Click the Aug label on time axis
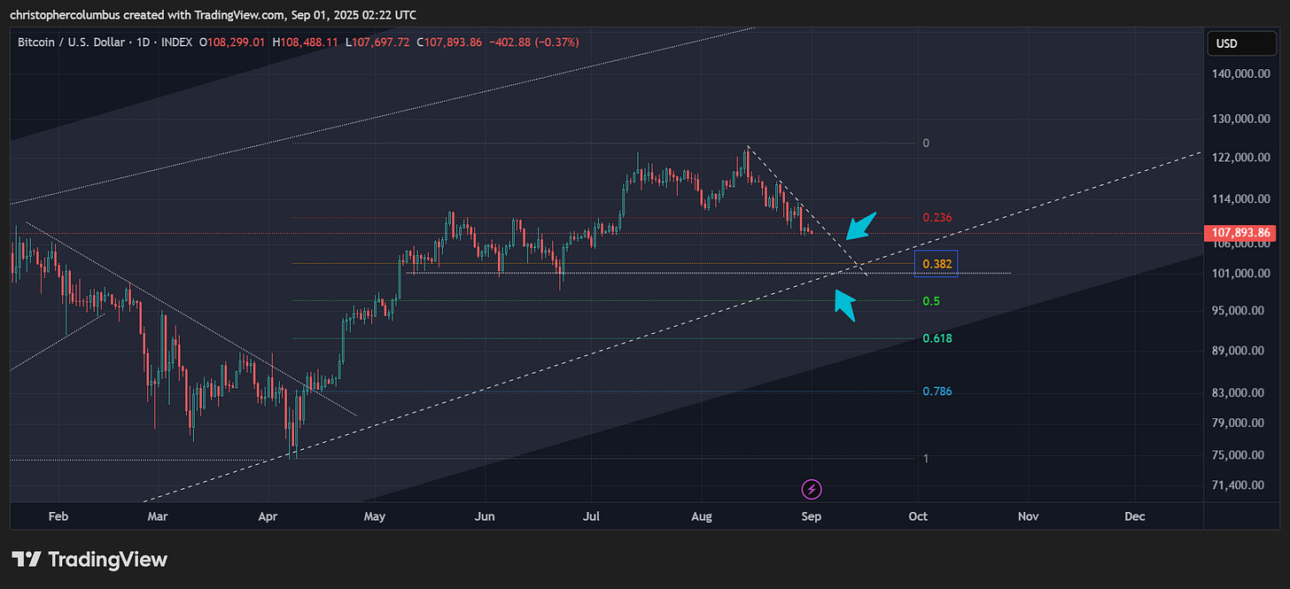Image resolution: width=1290 pixels, height=589 pixels. coord(702,516)
